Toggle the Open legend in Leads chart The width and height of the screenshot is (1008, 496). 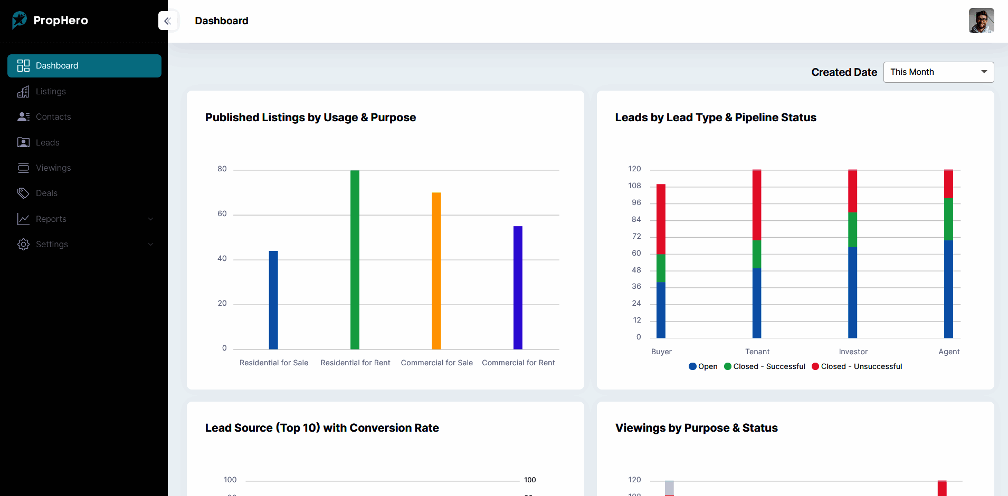pyautogui.click(x=703, y=366)
